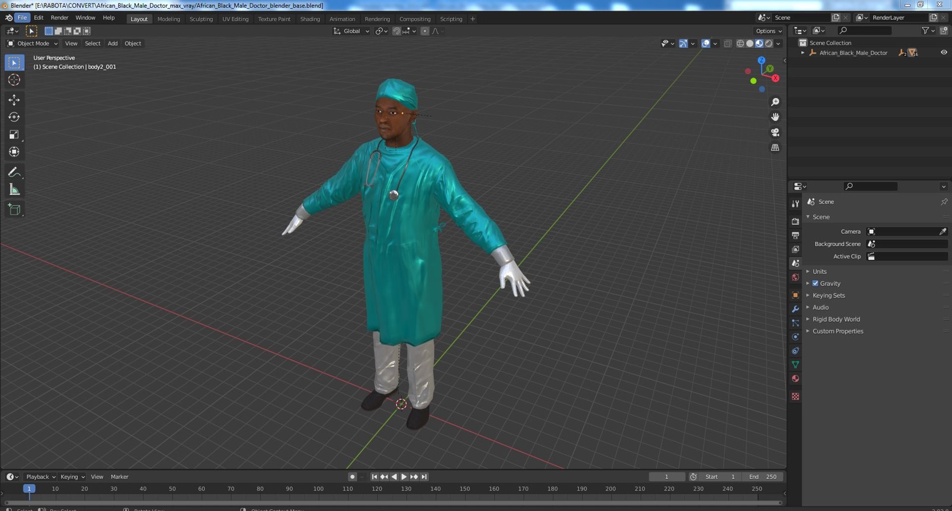952x511 pixels.
Task: Switch to the Sculpting workspace tab
Action: (x=201, y=19)
